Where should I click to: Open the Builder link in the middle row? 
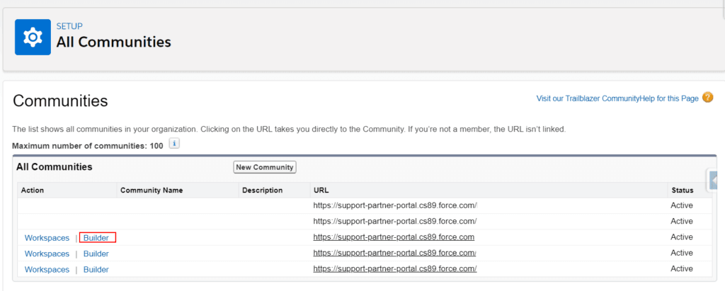[x=96, y=253]
